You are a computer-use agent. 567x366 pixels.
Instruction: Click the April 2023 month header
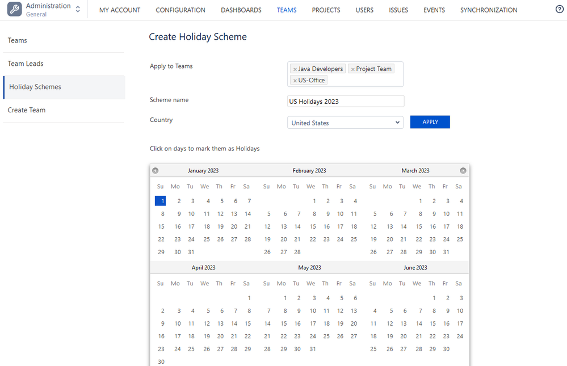click(x=204, y=268)
